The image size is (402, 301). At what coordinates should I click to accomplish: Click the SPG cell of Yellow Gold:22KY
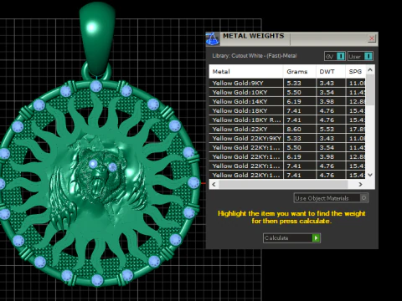(356, 129)
